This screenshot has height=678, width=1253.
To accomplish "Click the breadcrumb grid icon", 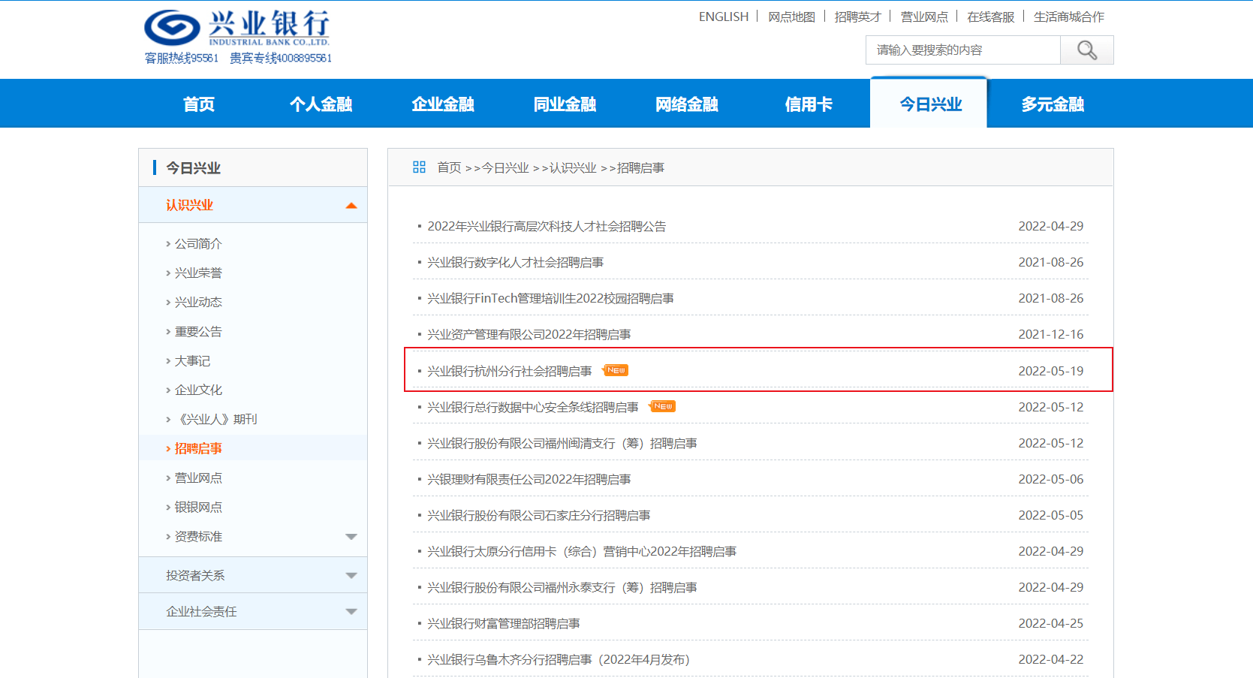I will (419, 167).
